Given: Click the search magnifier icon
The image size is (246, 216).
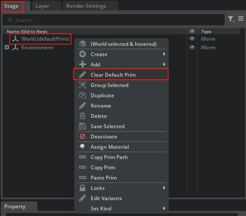Looking at the screenshot, I should [10, 20].
